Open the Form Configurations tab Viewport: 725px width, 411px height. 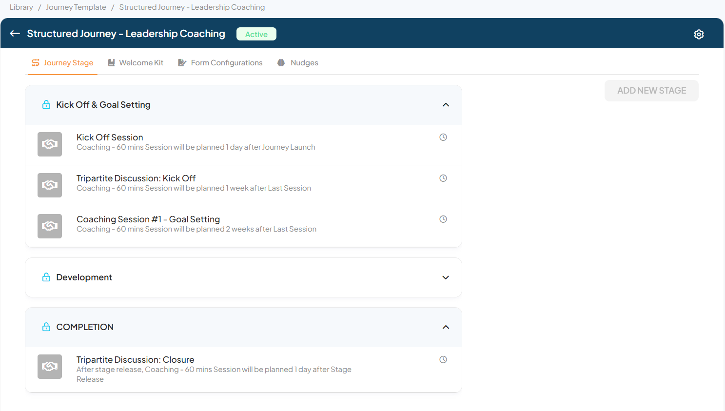click(220, 63)
